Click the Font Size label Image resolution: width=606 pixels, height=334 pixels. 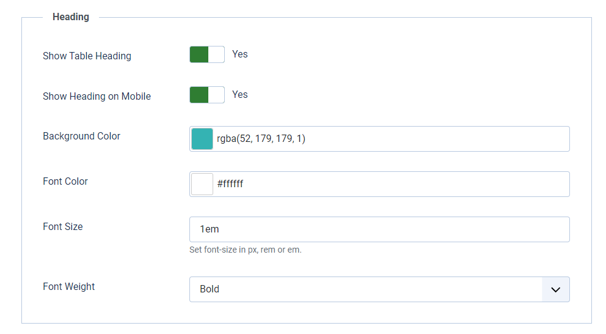[x=63, y=226]
